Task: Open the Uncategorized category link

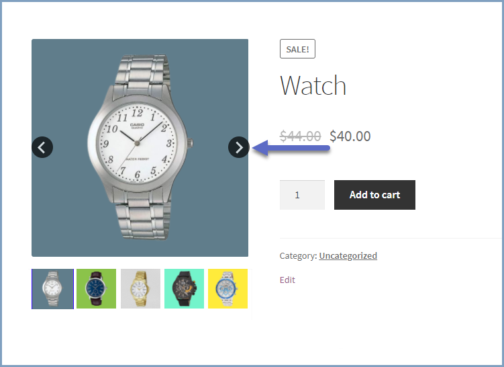Action: coord(348,255)
